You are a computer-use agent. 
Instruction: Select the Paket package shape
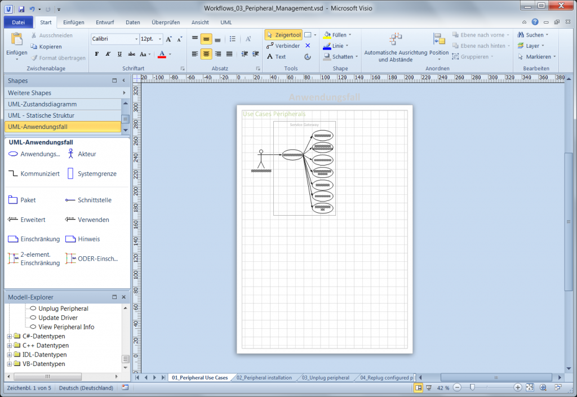[22, 200]
